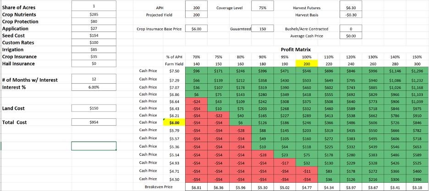The image size is (429, 191).
Task: Click the Guaranteed value cell showing 150
Action: (263, 29)
